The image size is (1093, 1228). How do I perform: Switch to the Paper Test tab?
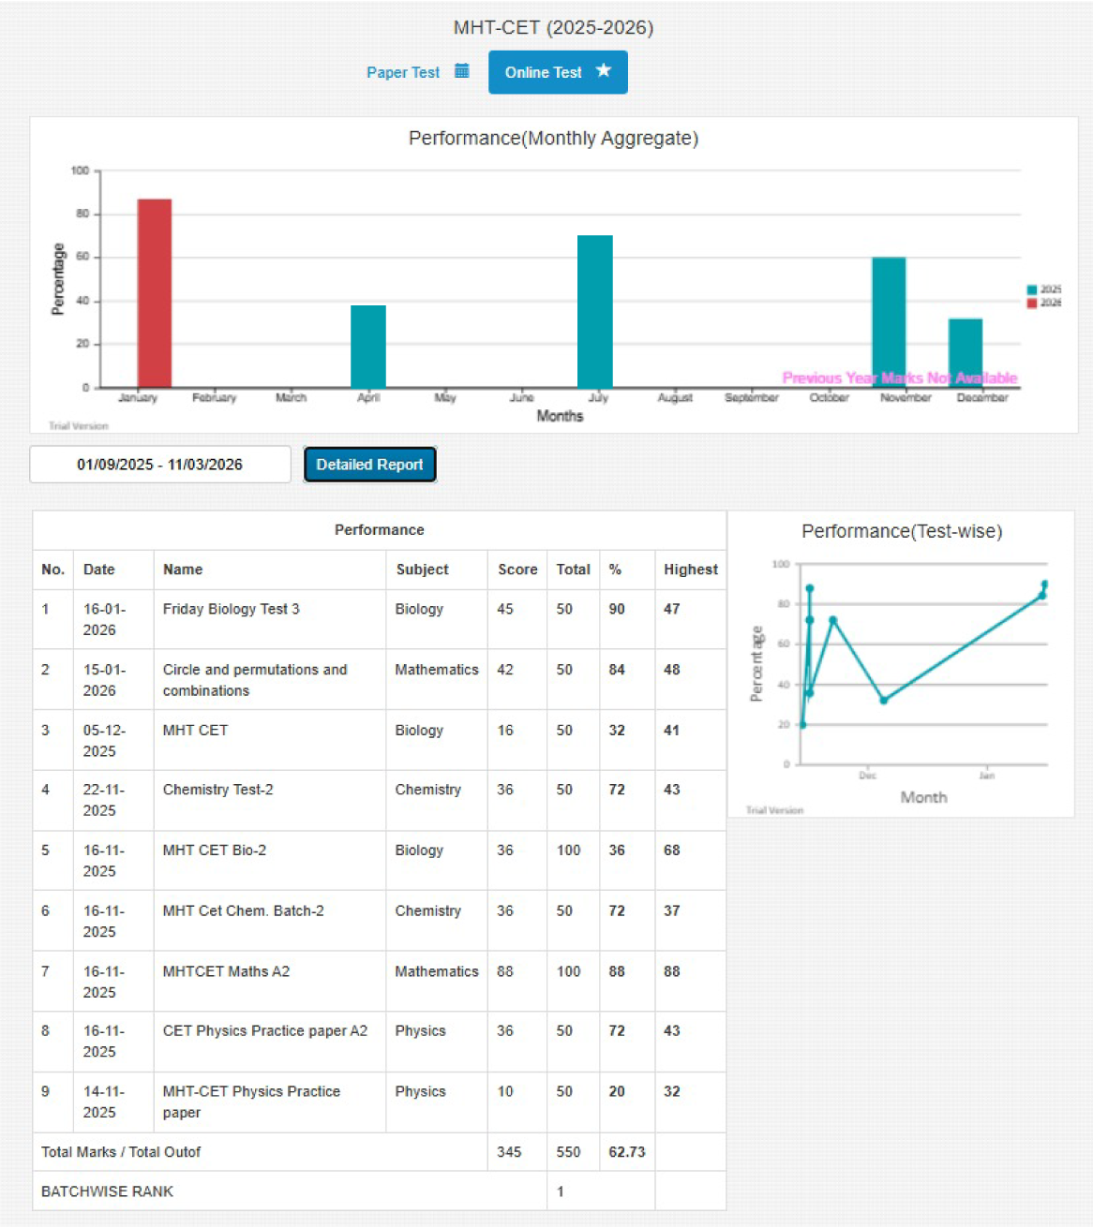click(x=403, y=72)
